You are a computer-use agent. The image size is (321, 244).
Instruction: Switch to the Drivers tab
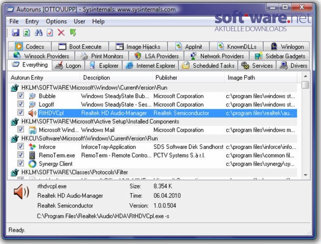(293, 66)
